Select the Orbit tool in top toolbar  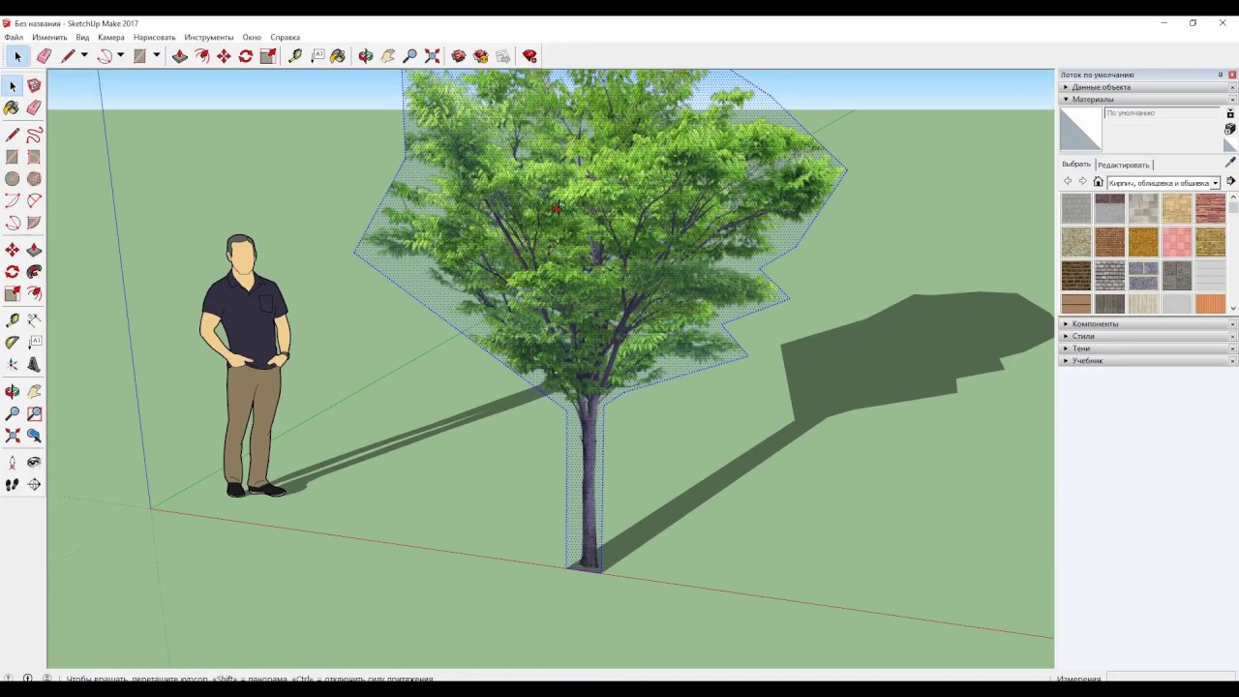coord(366,56)
